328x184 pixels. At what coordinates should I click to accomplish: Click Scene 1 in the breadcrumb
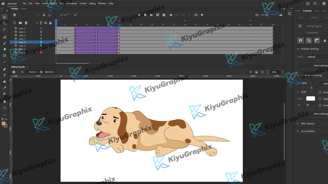point(33,72)
